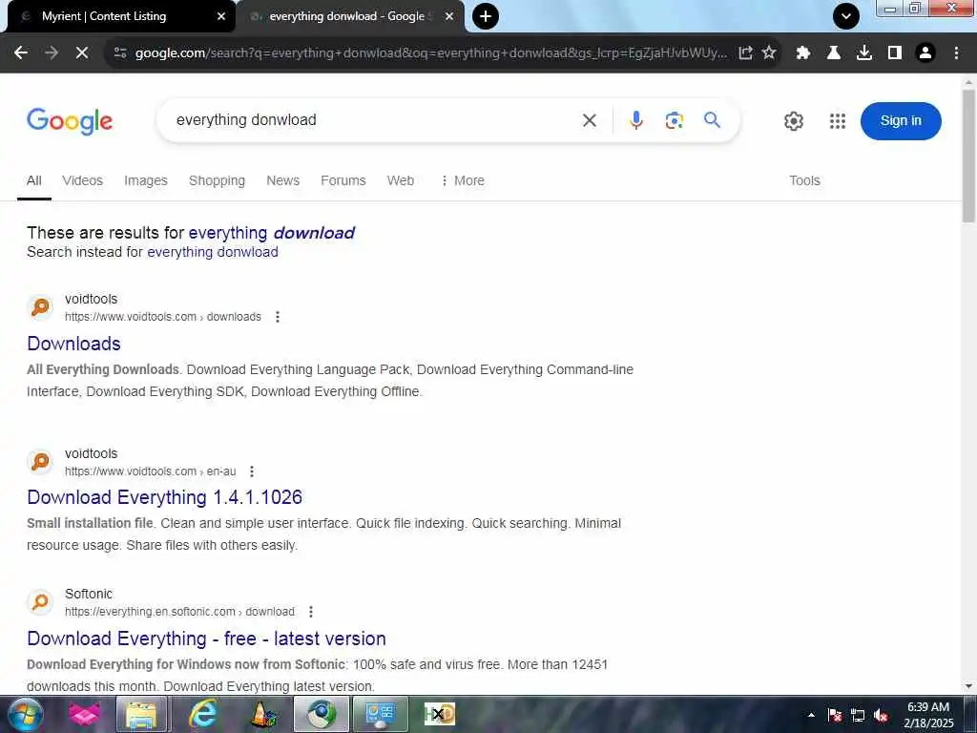Bookmark this page with the star icon
Viewport: 977px width, 733px height.
click(770, 53)
